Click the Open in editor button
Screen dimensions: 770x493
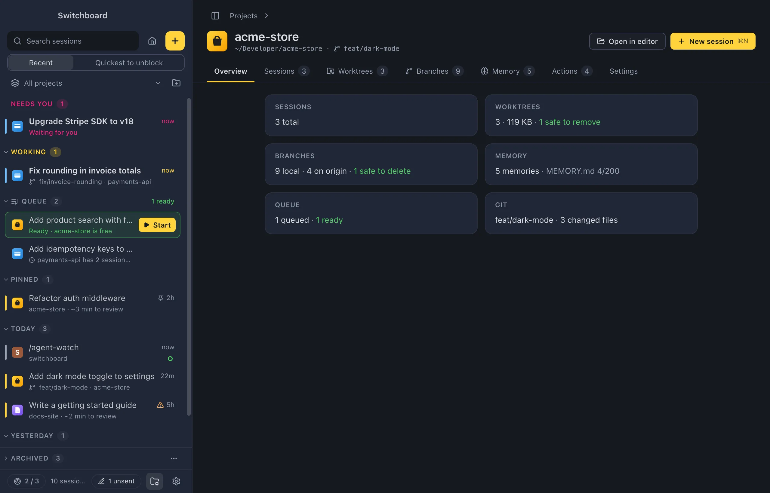point(627,41)
